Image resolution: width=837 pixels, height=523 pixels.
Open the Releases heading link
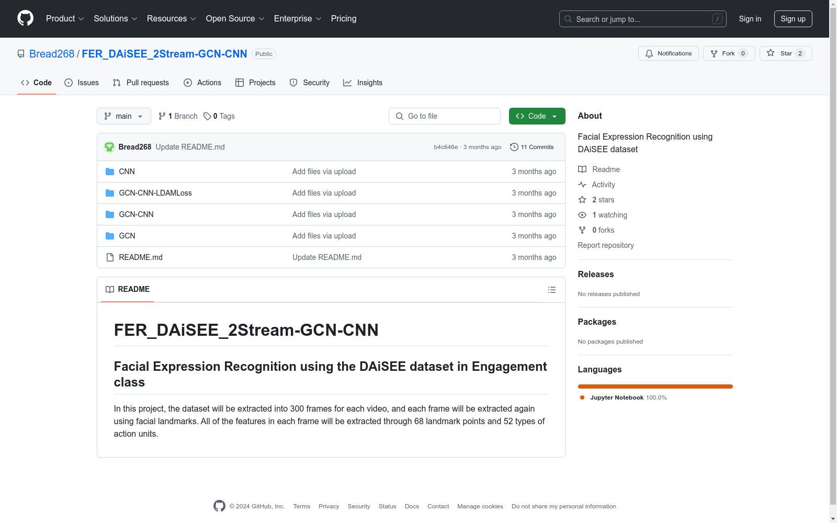596,274
